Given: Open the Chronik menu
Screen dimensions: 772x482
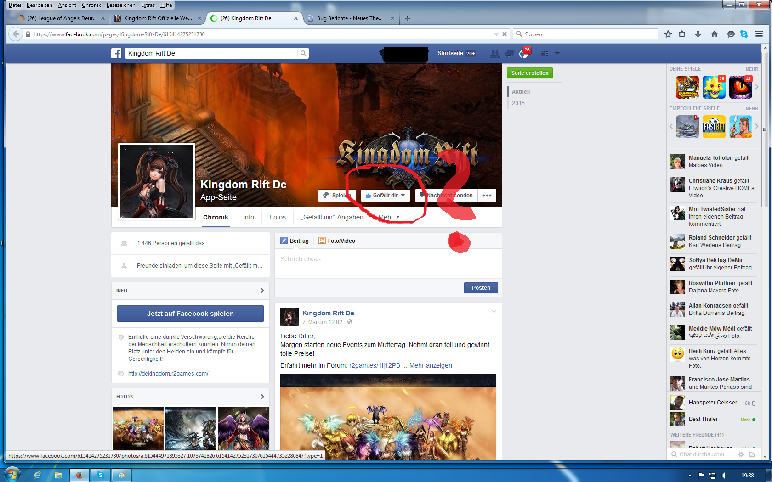Looking at the screenshot, I should tap(91, 5).
